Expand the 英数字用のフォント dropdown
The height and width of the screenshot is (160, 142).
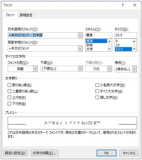click(x=80, y=49)
